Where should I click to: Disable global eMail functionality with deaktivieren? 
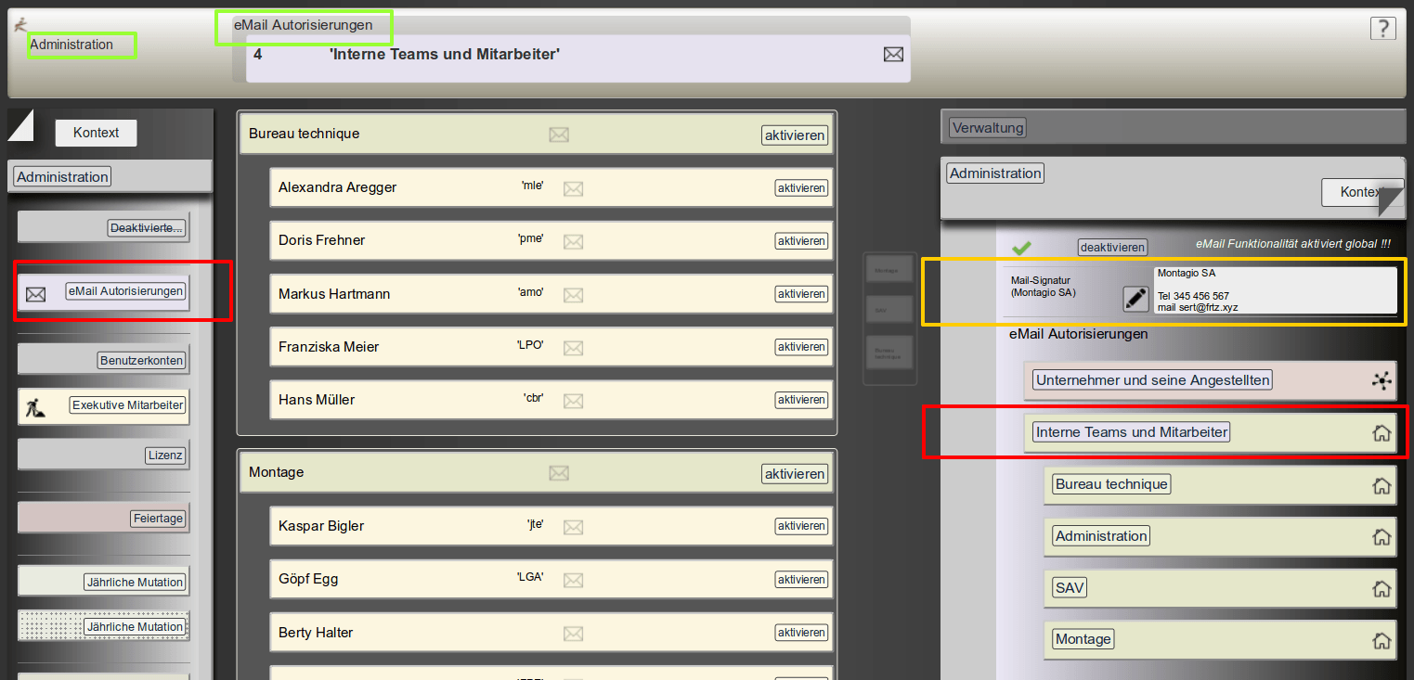pyautogui.click(x=1112, y=248)
